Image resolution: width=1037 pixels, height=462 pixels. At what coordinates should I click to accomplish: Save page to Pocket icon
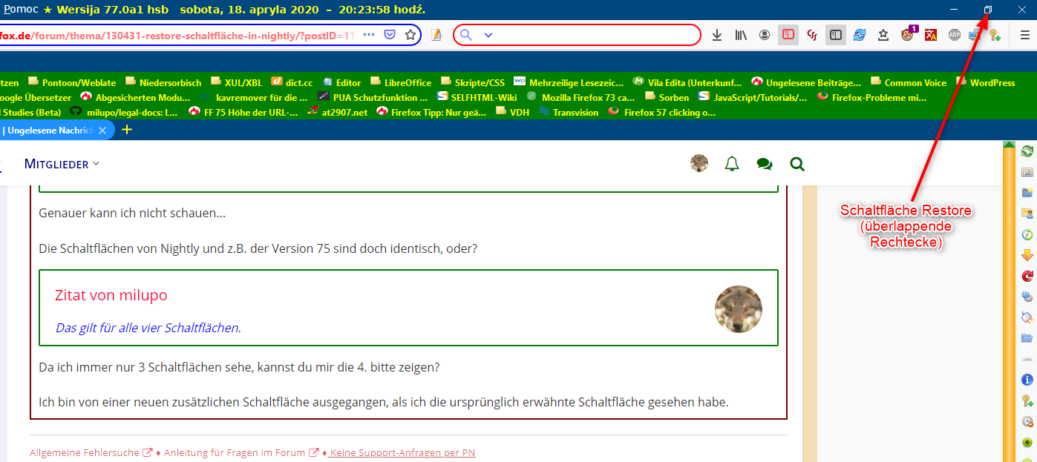pos(390,35)
